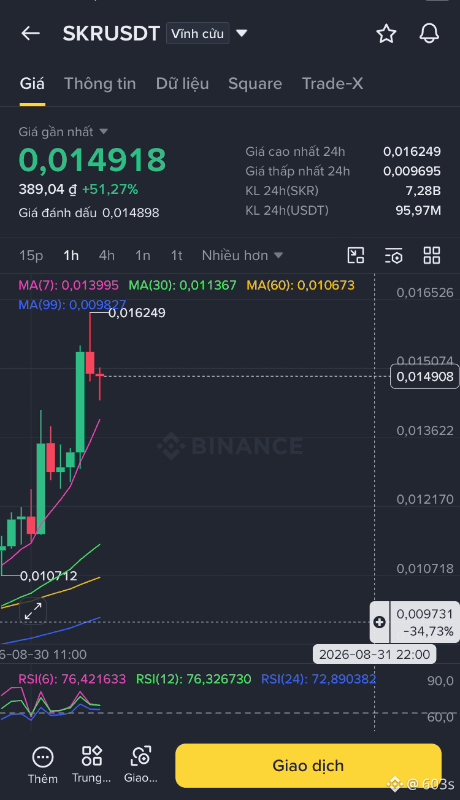Select the Giá tab
Viewport: 460px width, 800px height.
click(x=32, y=83)
